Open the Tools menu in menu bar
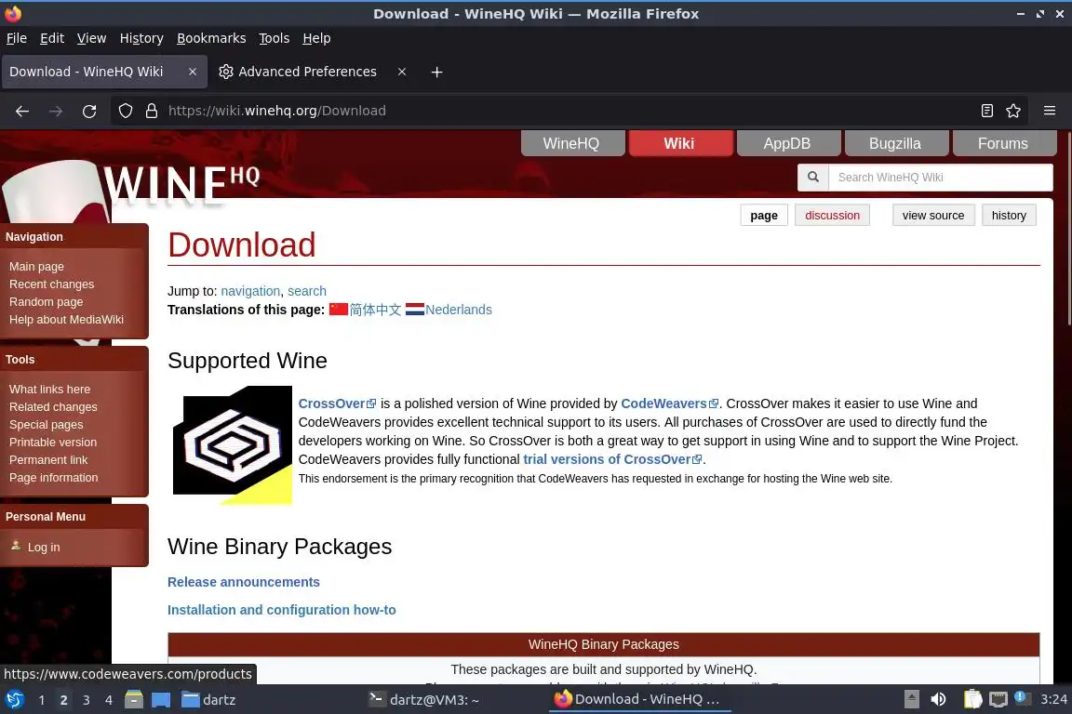This screenshot has height=714, width=1072. (275, 38)
